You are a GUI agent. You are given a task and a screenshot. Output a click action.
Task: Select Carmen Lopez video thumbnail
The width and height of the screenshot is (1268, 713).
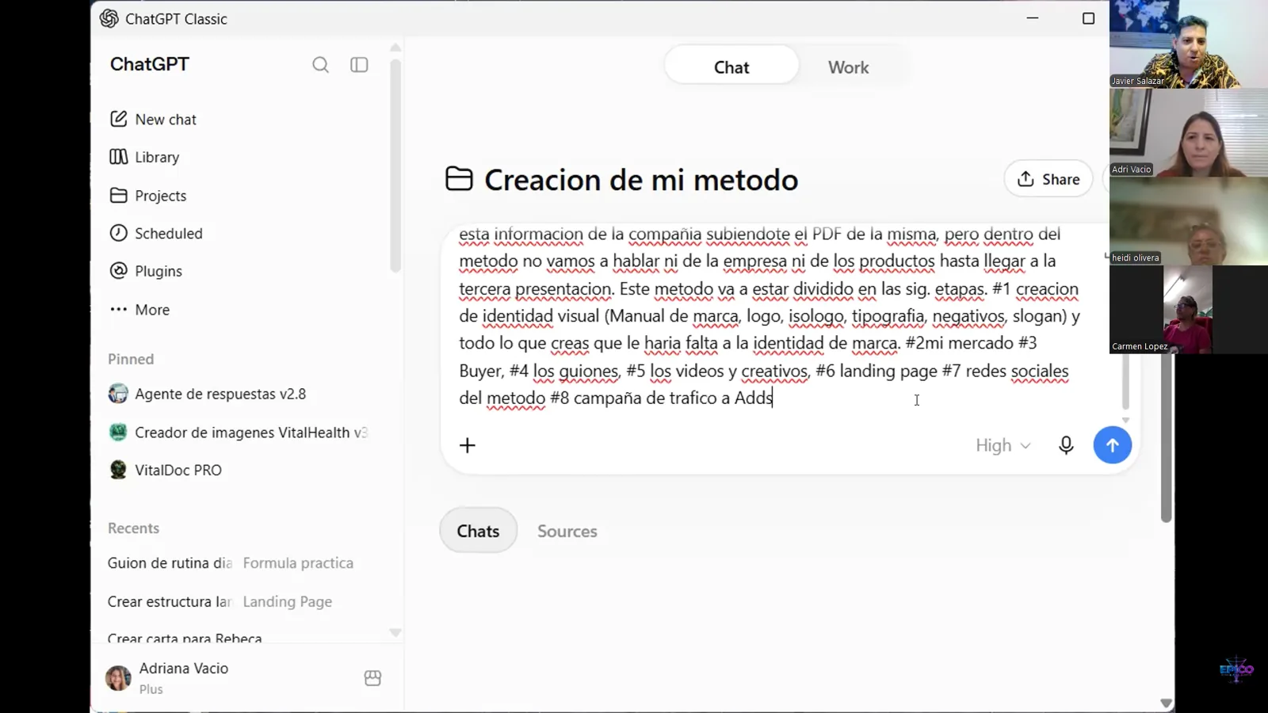click(1187, 310)
